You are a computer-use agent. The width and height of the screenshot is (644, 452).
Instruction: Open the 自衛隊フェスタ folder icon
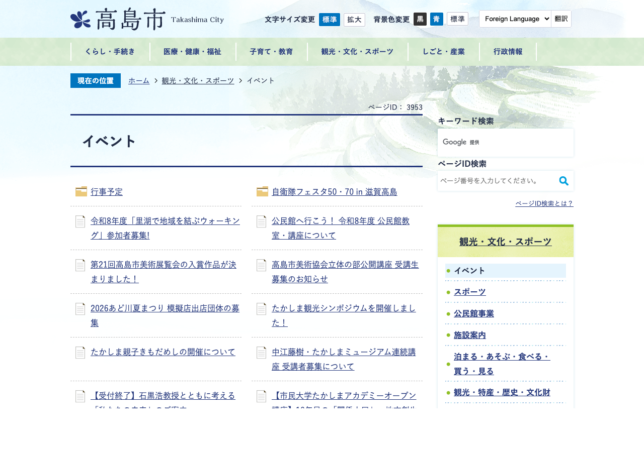click(262, 191)
